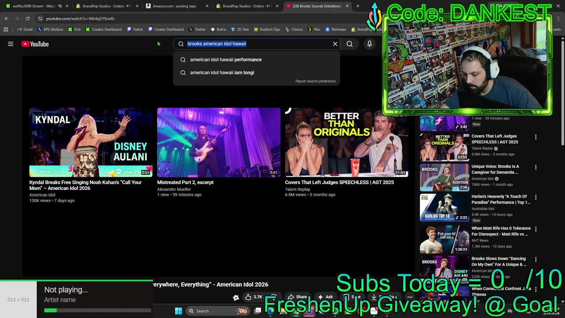Screen dimensions: 565x318
Task: Play the large Better Than Originals thumbnail
Action: 347,142
